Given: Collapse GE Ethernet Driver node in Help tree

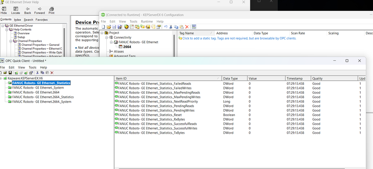Looking at the screenshot, I should pos(3,26).
